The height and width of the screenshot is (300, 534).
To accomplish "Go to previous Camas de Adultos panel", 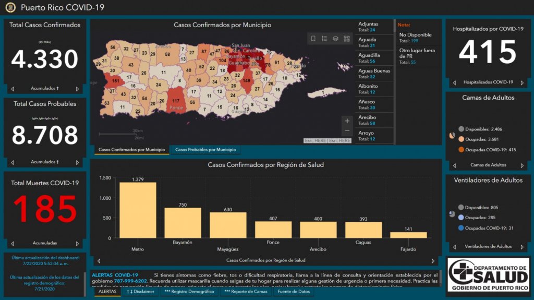I will coord(454,165).
